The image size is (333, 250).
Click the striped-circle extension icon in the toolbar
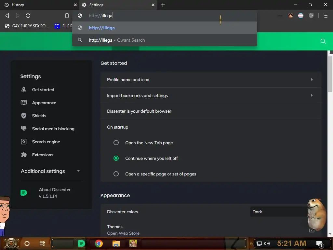pos(301,16)
